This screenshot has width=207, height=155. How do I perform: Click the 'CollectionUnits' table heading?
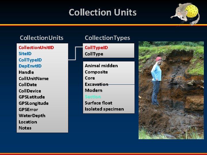(42, 38)
